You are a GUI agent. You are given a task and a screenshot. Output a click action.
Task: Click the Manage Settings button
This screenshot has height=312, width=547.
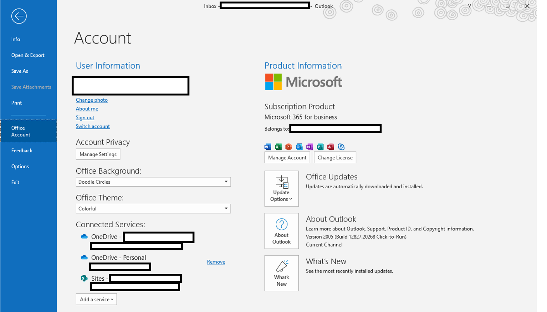pyautogui.click(x=98, y=154)
